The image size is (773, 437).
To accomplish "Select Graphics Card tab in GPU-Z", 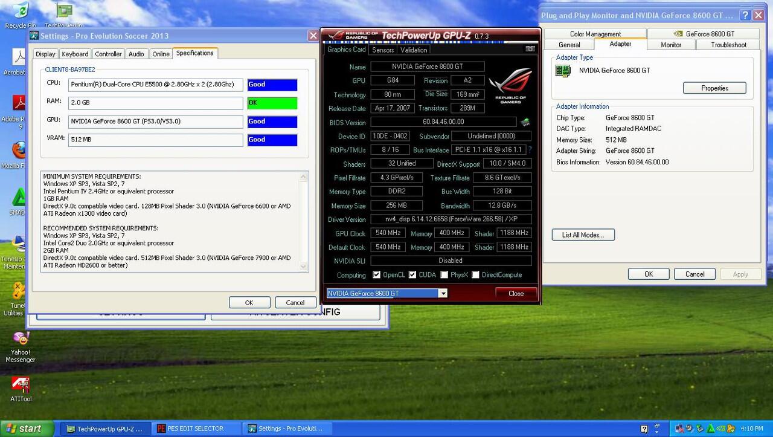I will coord(347,50).
